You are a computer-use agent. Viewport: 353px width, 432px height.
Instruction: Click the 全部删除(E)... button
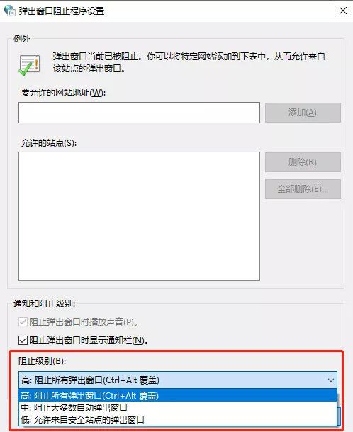303,189
